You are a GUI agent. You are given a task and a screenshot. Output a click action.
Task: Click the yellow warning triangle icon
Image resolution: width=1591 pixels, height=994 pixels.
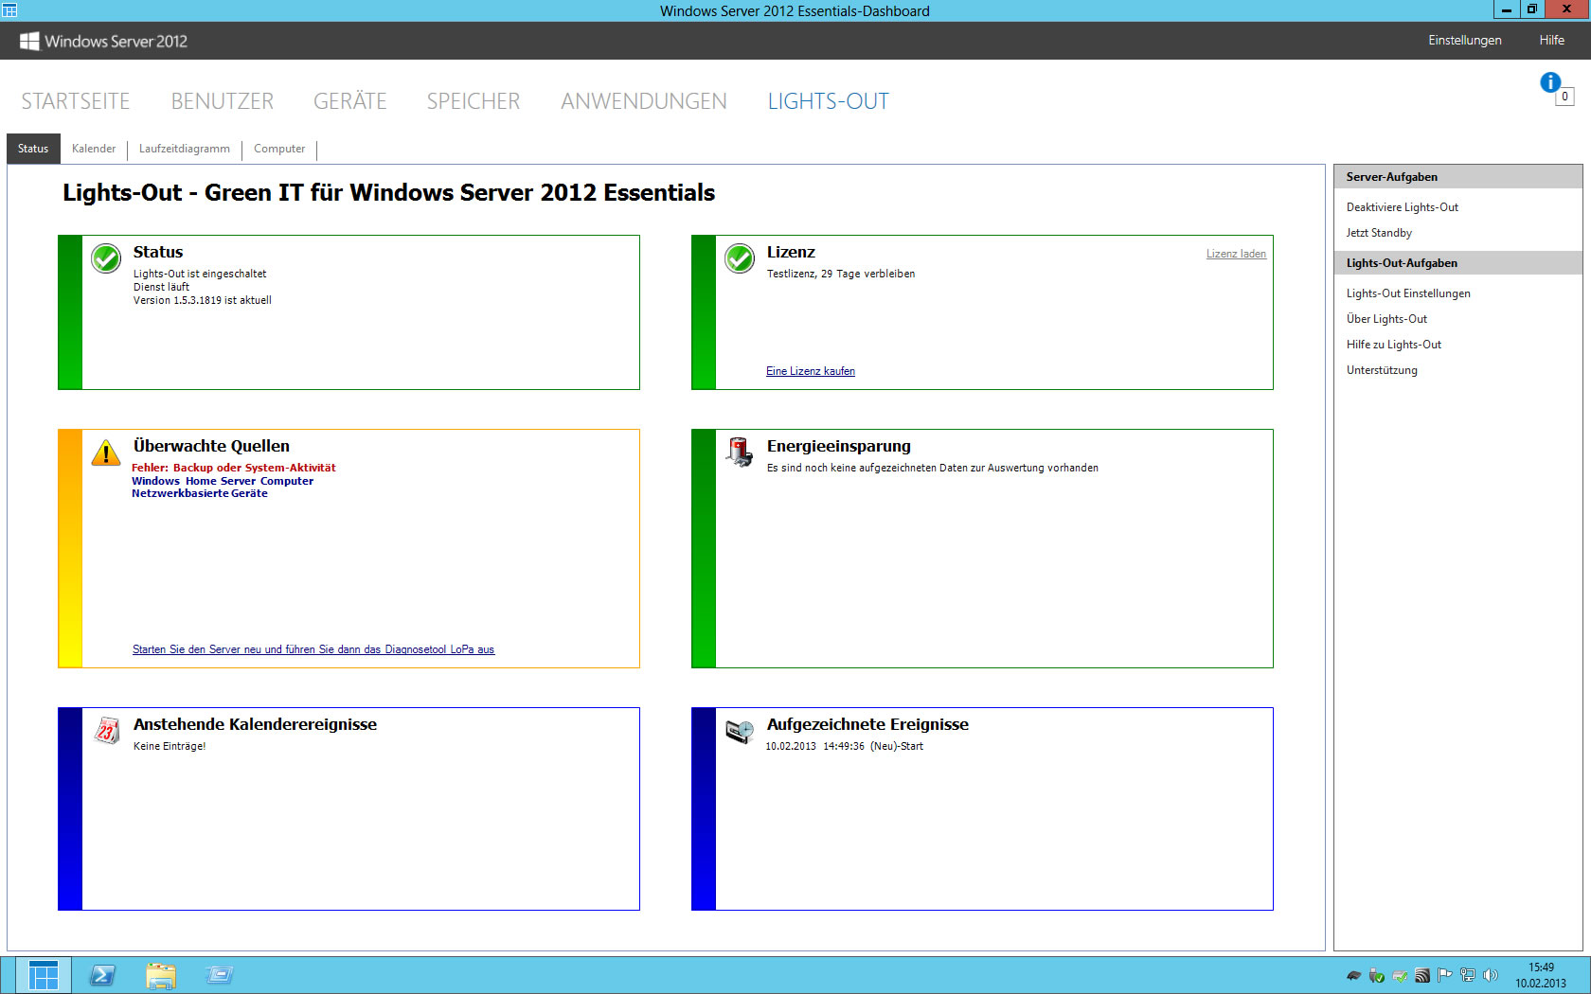pos(106,453)
